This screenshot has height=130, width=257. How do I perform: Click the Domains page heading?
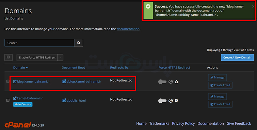coord(18,11)
